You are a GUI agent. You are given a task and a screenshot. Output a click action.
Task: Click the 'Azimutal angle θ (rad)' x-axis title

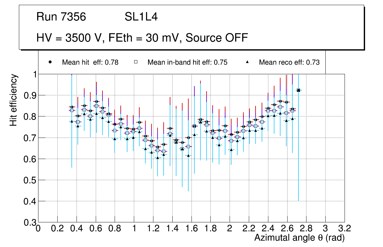(x=299, y=238)
